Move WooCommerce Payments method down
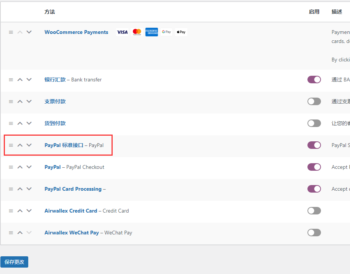 (29, 32)
